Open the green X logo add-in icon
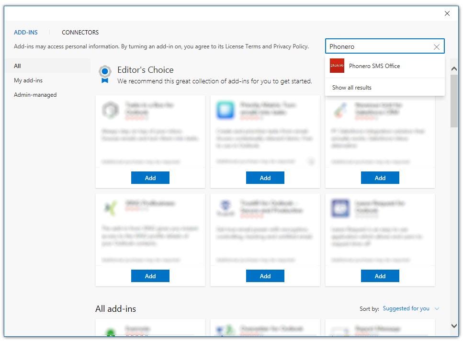Image resolution: width=463 pixels, height=341 pixels. tap(111, 207)
